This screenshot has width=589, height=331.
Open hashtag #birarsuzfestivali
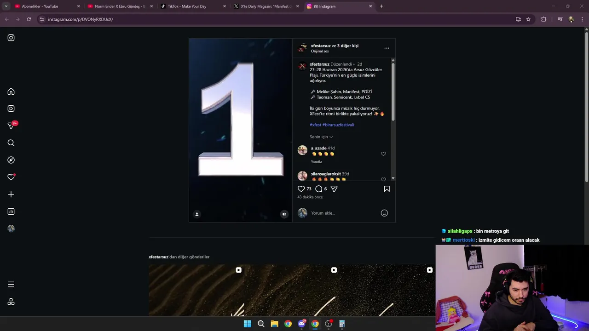(338, 125)
